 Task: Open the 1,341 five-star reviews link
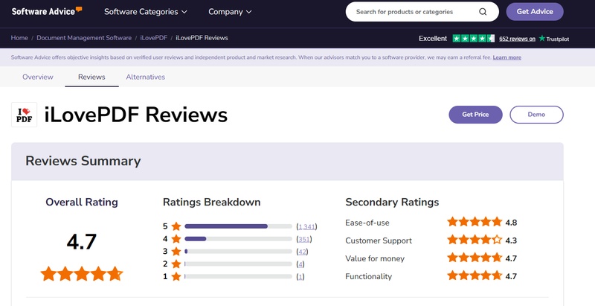pyautogui.click(x=306, y=227)
